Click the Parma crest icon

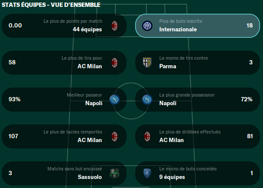[x=147, y=63]
